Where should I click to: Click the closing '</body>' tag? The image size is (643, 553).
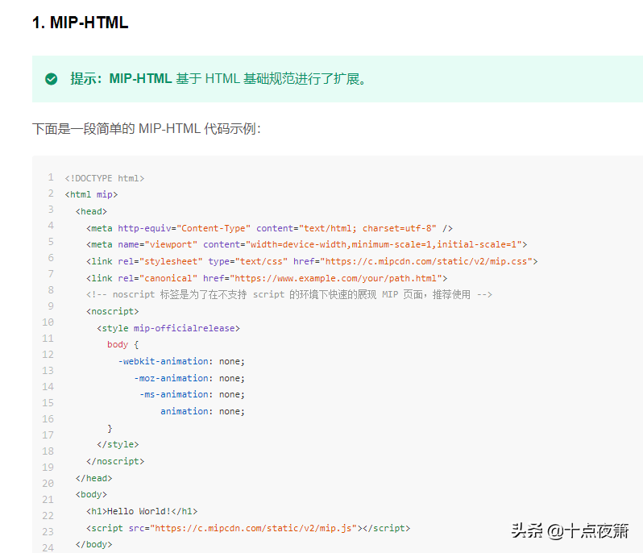pyautogui.click(x=94, y=545)
